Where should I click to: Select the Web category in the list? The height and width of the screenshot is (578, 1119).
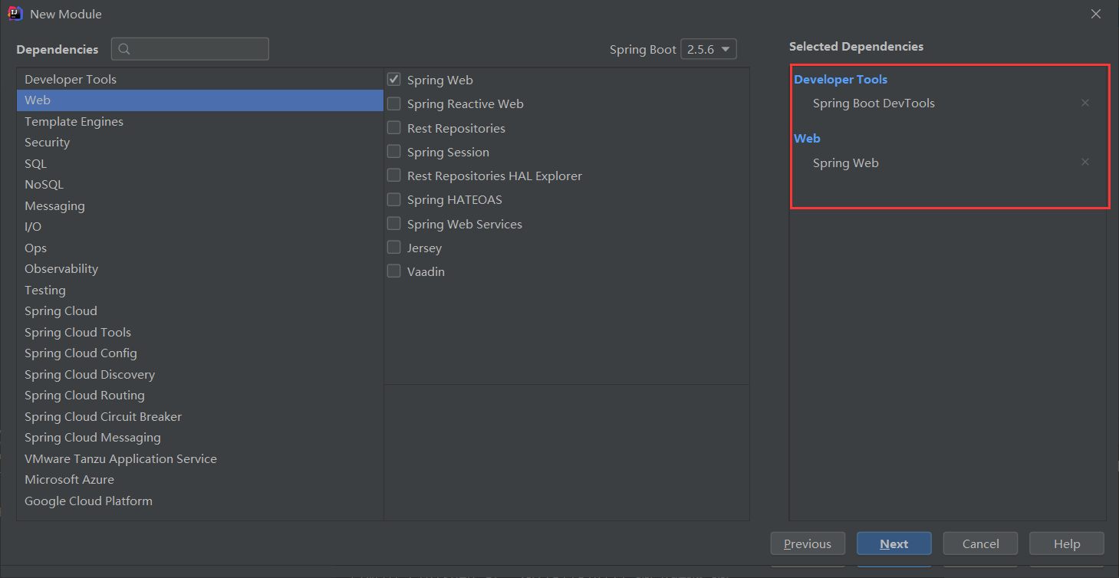(200, 100)
